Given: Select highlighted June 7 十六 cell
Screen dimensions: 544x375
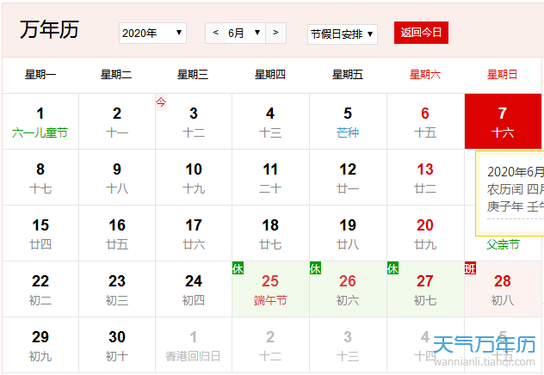Looking at the screenshot, I should [503, 121].
